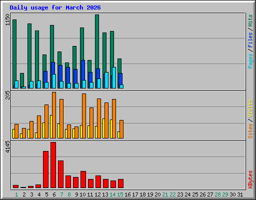Click the "Daily usage for March 2026" title
Image resolution: width=256 pixels, height=200 pixels.
pyautogui.click(x=55, y=7)
